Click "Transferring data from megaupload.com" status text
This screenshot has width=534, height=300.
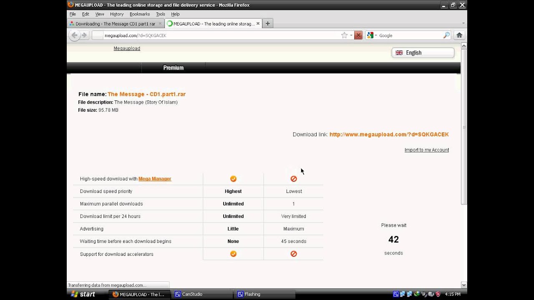(107, 285)
